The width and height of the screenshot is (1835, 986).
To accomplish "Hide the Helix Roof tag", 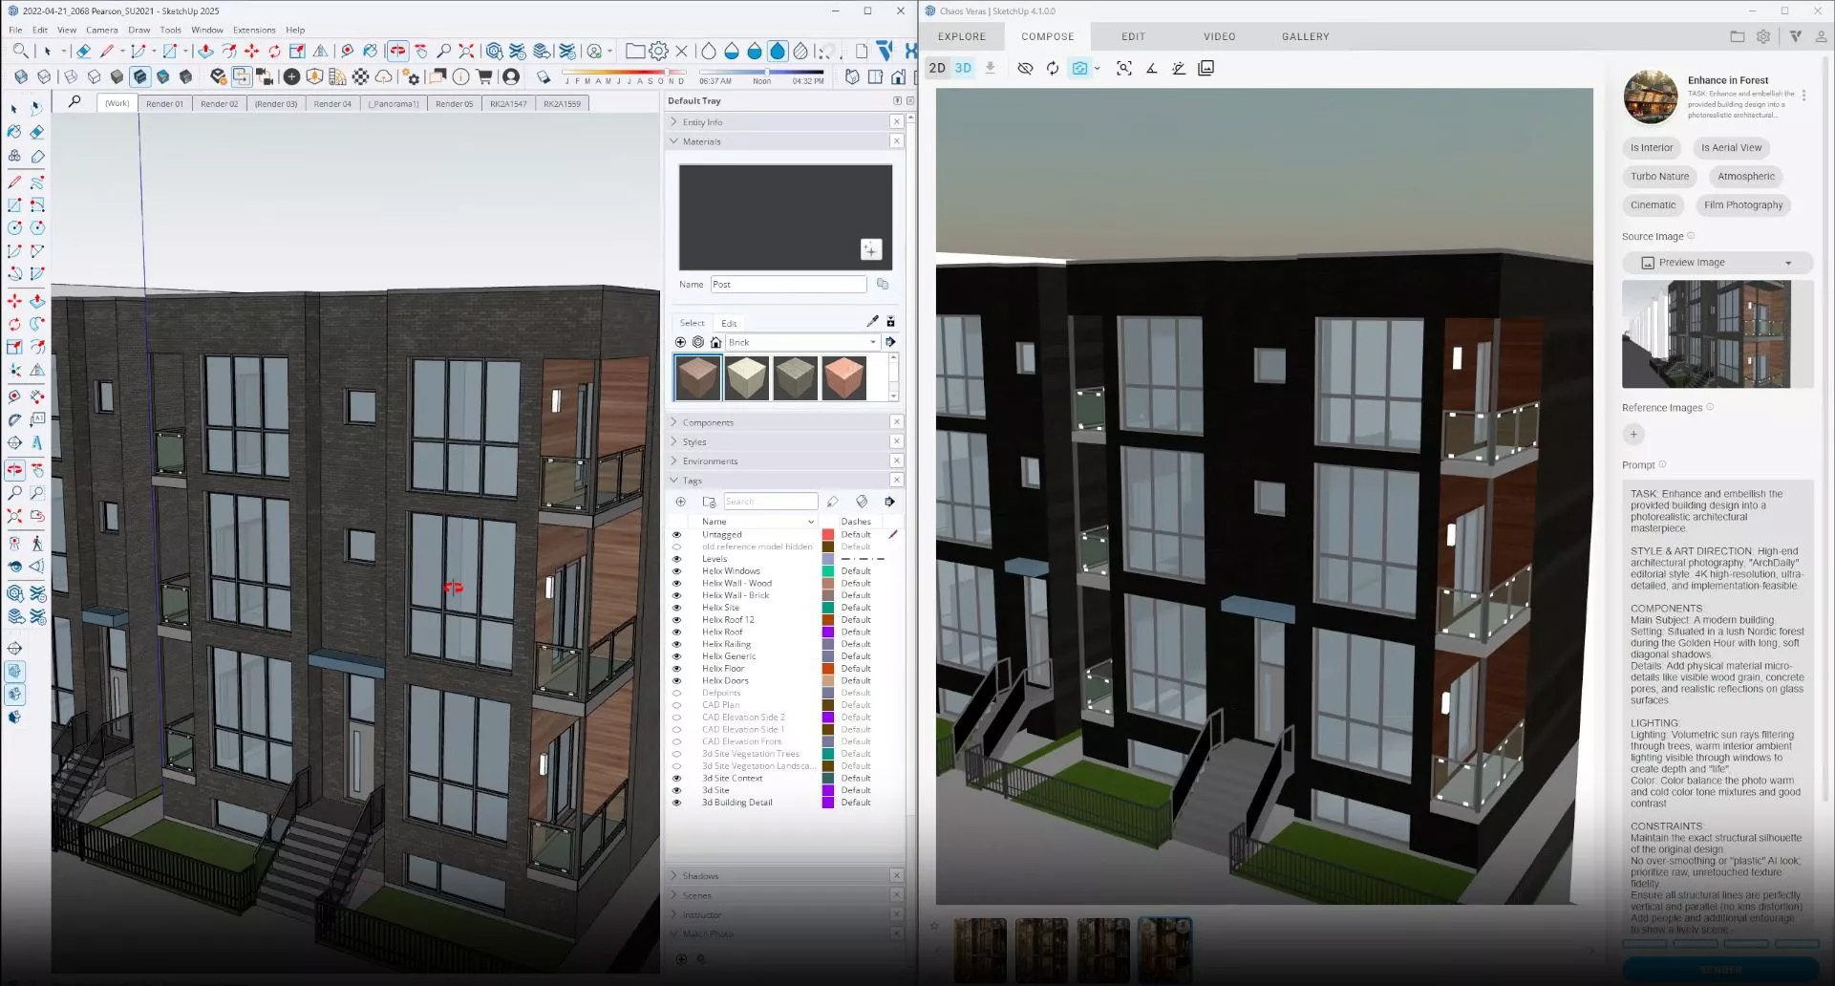I will tap(677, 632).
